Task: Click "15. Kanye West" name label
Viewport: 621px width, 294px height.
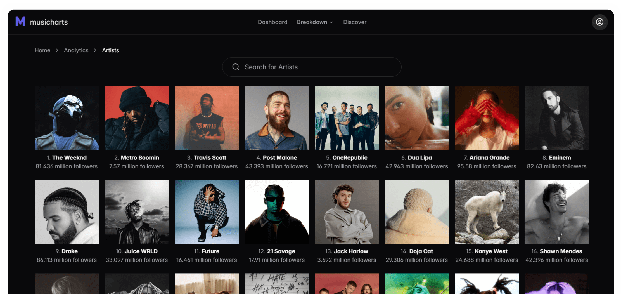Action: click(487, 251)
